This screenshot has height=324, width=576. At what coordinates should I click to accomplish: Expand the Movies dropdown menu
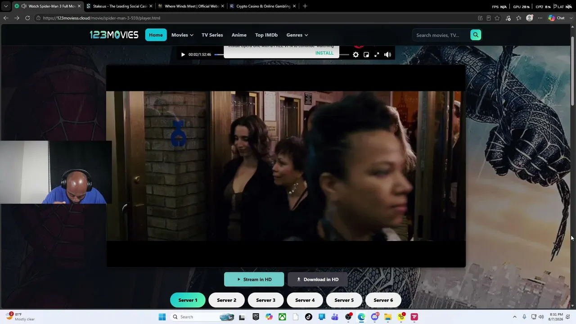click(x=182, y=35)
